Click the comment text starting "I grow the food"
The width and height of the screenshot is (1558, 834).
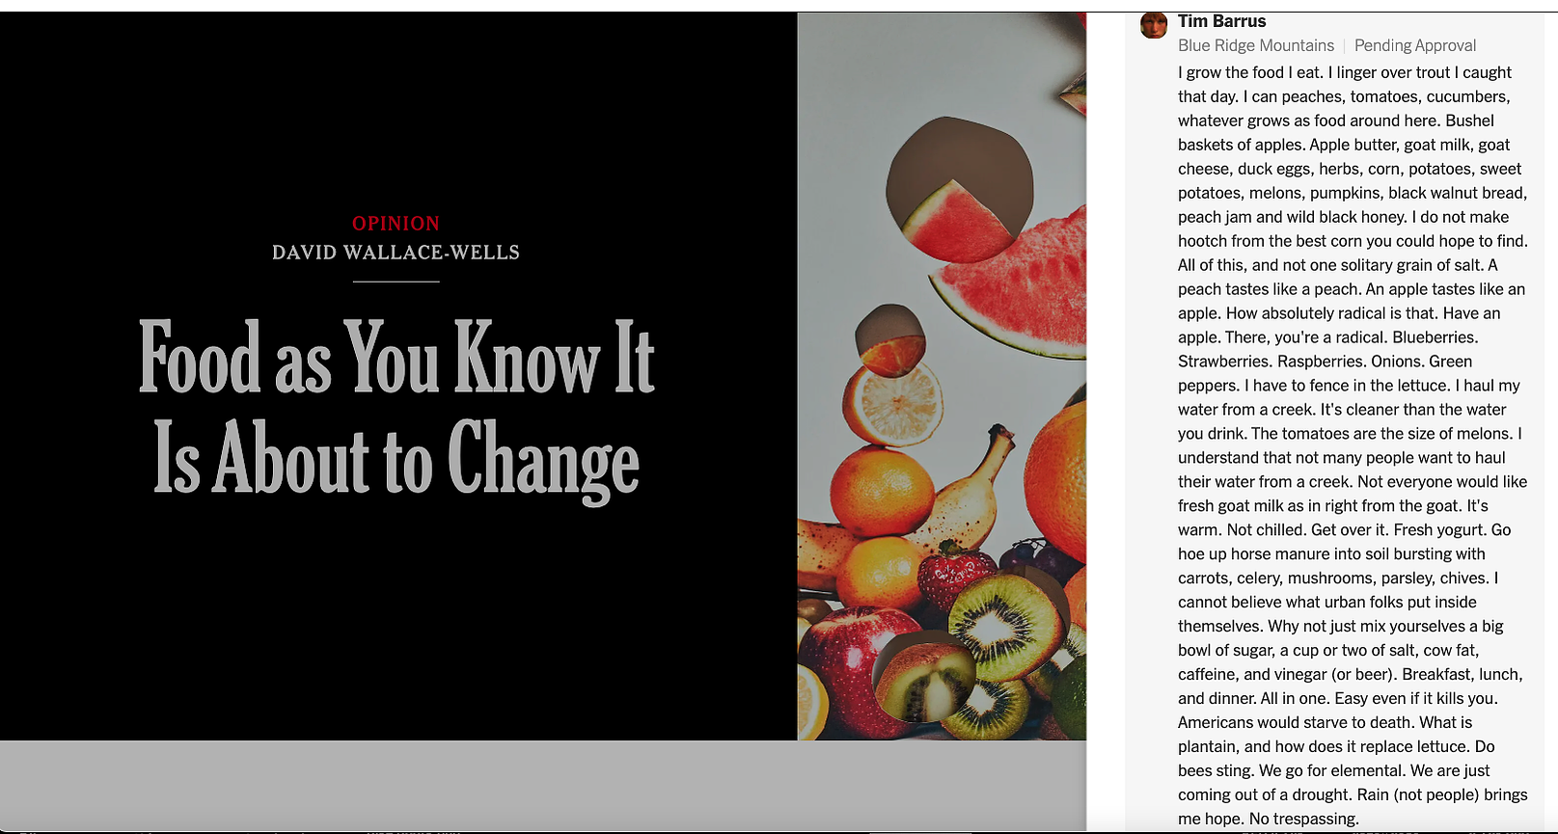click(1353, 445)
